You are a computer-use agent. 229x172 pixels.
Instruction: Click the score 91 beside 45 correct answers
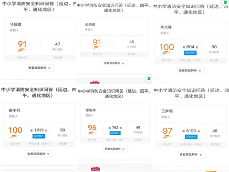(x=97, y=43)
